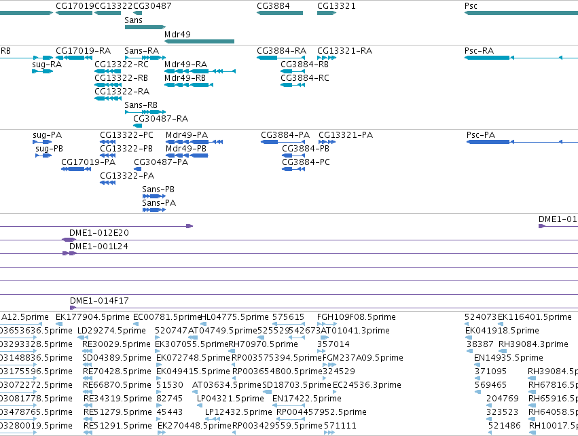Click transcript Sans-RB
The height and width of the screenshot is (436, 578).
coord(141,105)
